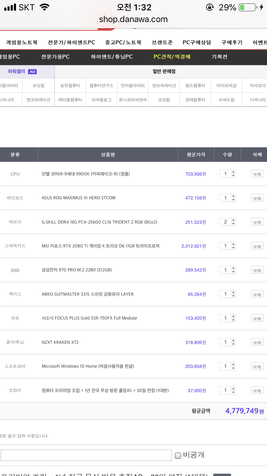Open PC구매상담 menu item
Image resolution: width=267 pixels, height=476 pixels.
tap(197, 42)
